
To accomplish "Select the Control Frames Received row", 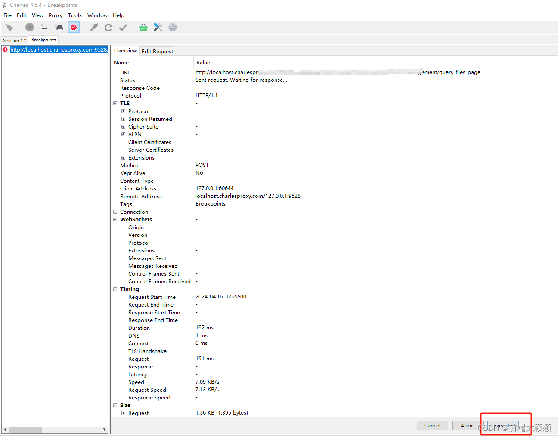I will [x=334, y=282].
